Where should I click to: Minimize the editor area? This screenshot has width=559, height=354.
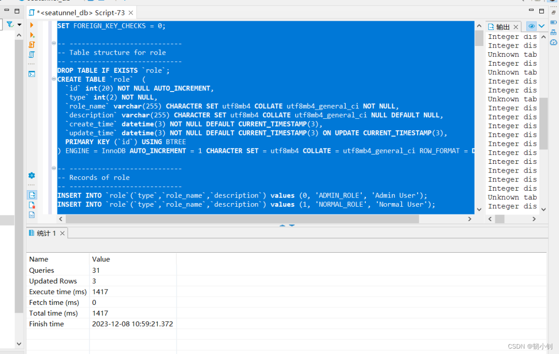[531, 10]
